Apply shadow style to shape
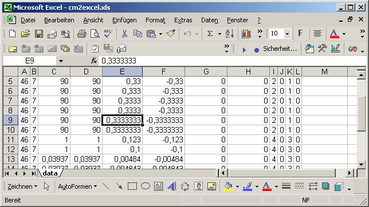369x207 pixels. (x=325, y=186)
